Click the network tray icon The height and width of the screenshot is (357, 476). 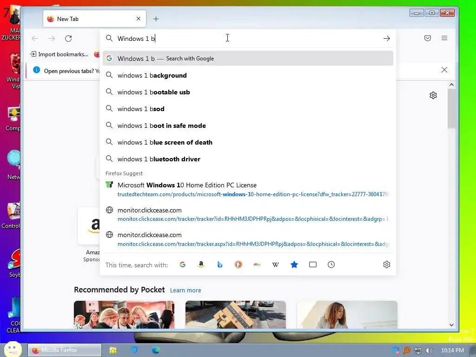[x=418, y=350]
